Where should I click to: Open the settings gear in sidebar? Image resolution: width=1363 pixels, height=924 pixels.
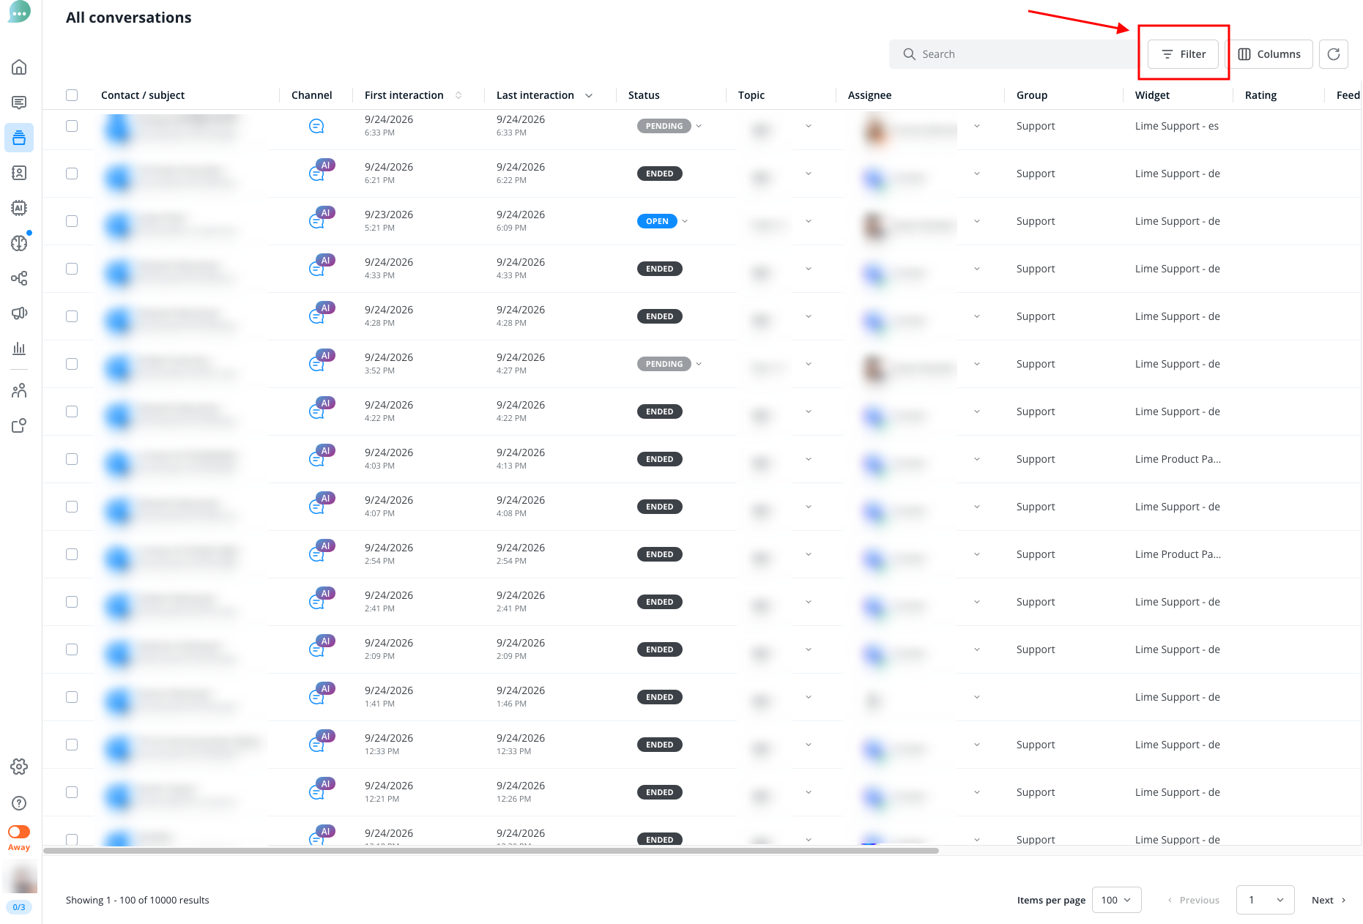click(19, 767)
